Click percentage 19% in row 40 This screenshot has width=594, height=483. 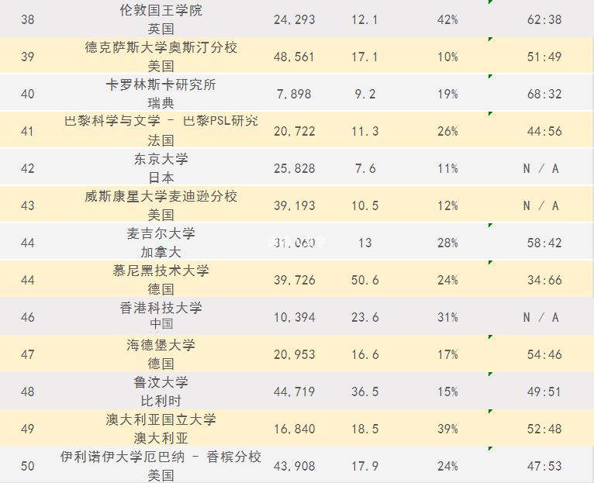(447, 94)
